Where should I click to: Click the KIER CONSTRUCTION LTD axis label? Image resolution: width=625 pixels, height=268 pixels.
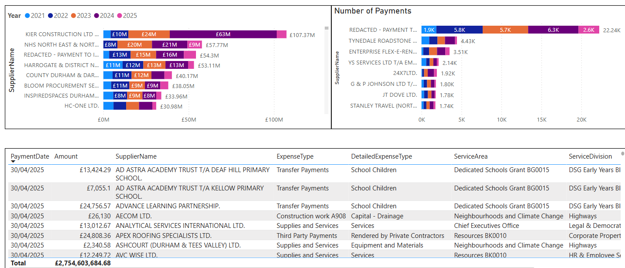[x=62, y=34]
